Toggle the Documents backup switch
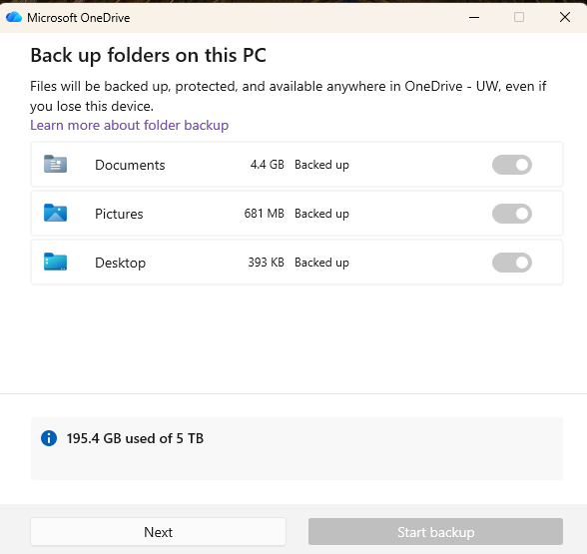The image size is (587, 554). pyautogui.click(x=512, y=165)
